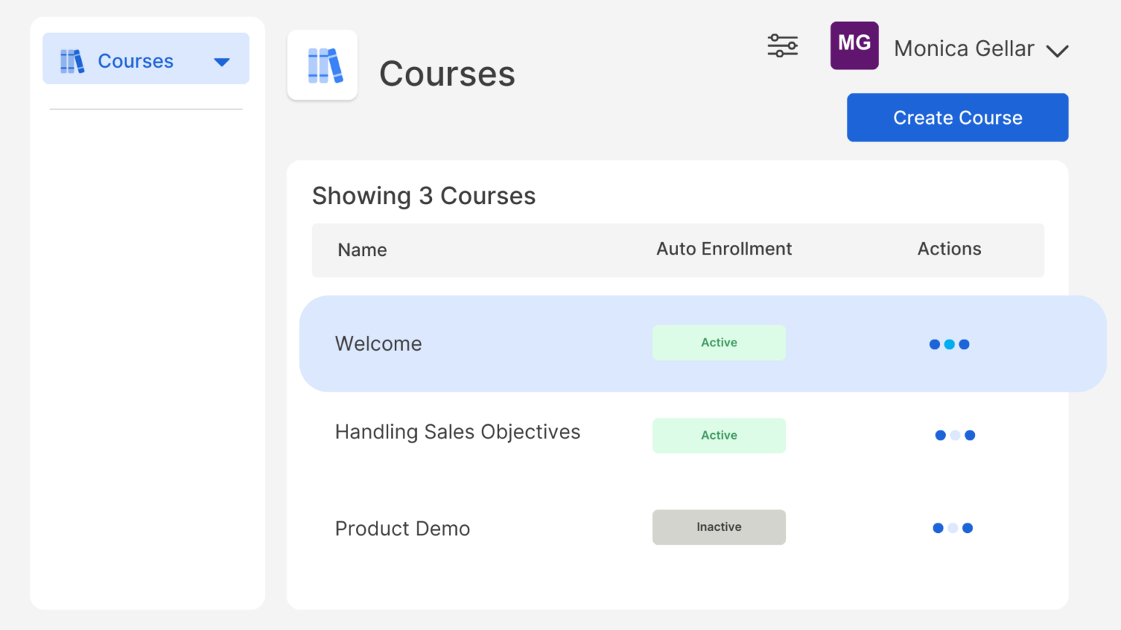Toggle Active status on Handling Sales Objectives
1121x630 pixels.
[719, 435]
